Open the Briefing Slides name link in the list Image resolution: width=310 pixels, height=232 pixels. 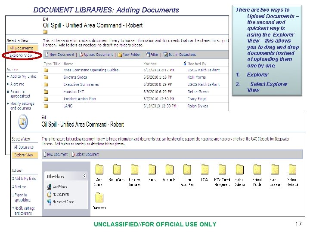point(75,77)
